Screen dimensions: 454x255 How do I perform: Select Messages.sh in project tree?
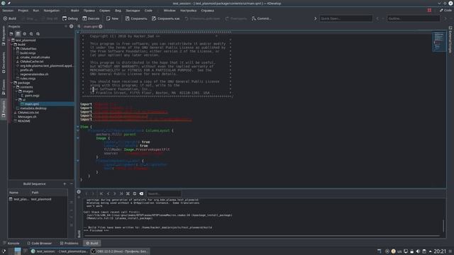[27, 117]
